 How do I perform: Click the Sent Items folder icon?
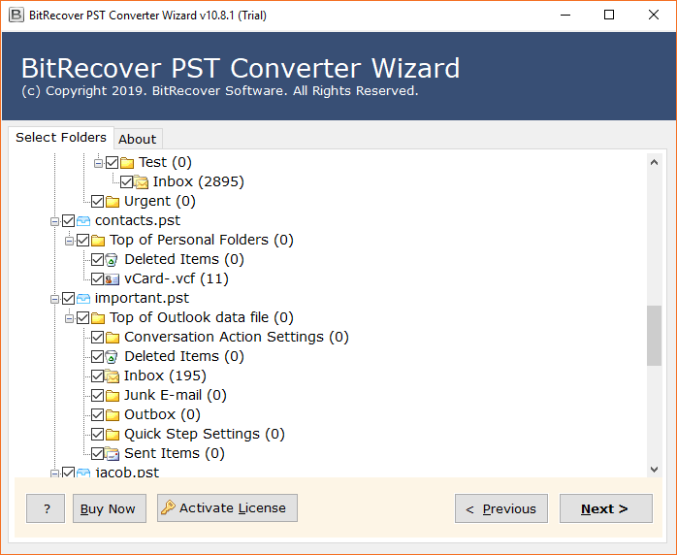[112, 454]
